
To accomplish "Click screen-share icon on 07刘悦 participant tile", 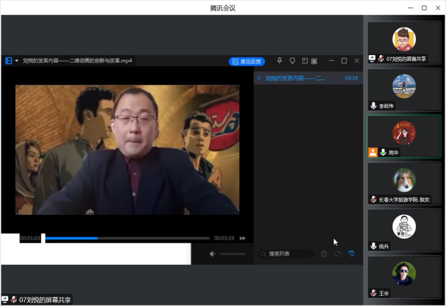I will (x=372, y=58).
